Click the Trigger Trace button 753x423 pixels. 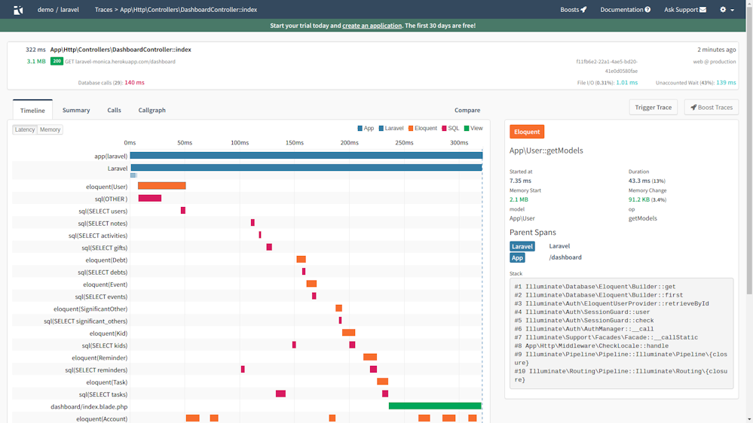(x=653, y=108)
